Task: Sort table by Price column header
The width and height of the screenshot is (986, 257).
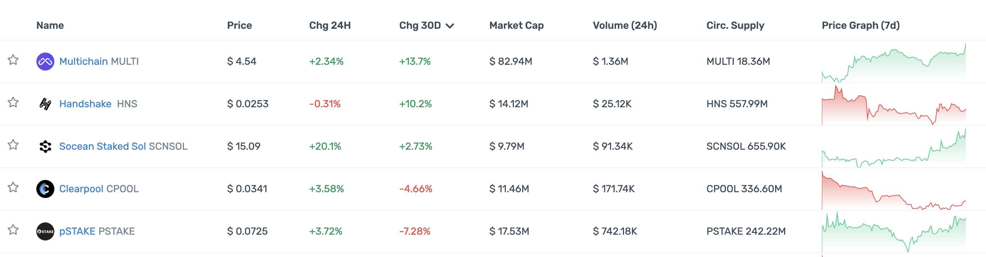Action: 239,25
